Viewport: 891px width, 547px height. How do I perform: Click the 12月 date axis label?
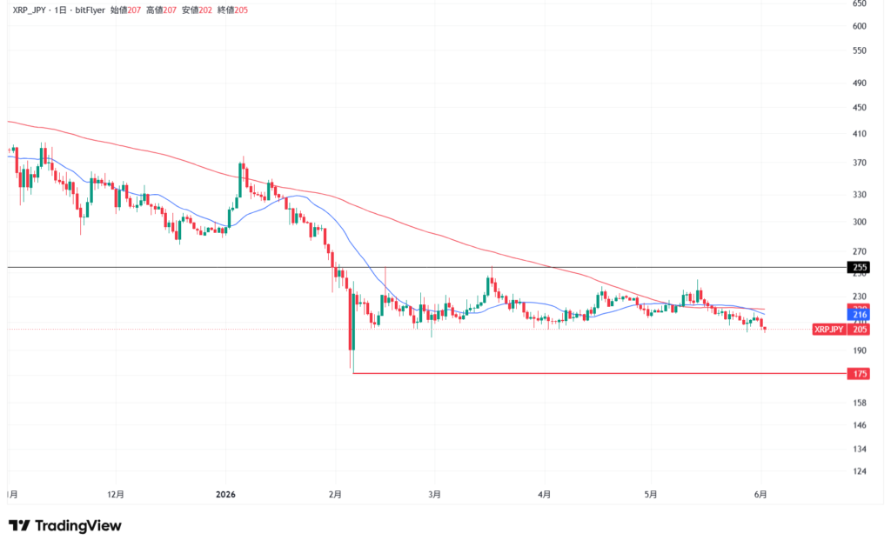(x=116, y=494)
